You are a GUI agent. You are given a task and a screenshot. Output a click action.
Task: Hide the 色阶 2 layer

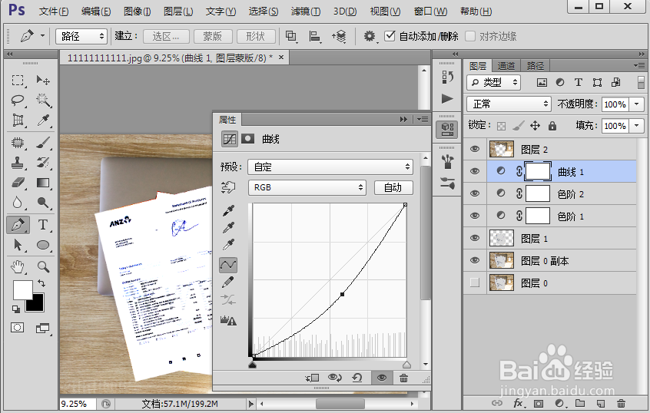pyautogui.click(x=475, y=193)
